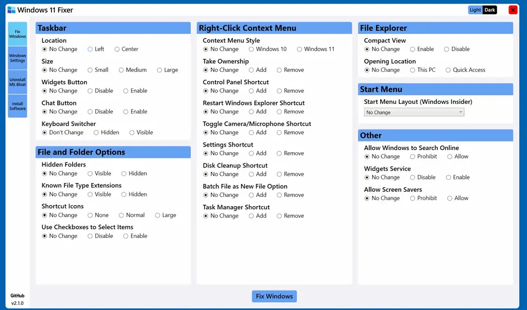Add Restart Windows Explorer Shortcut
This screenshot has width=527, height=310.
coord(258,112)
